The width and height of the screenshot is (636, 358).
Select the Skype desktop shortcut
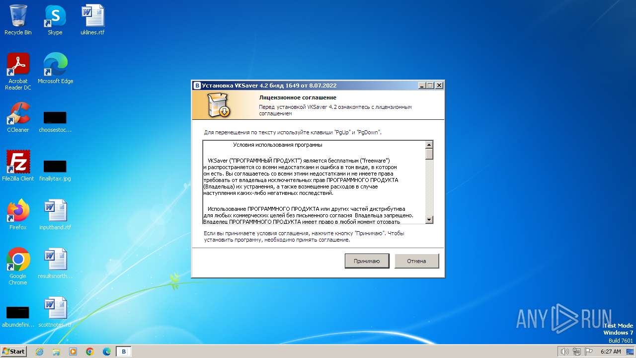[x=55, y=20]
